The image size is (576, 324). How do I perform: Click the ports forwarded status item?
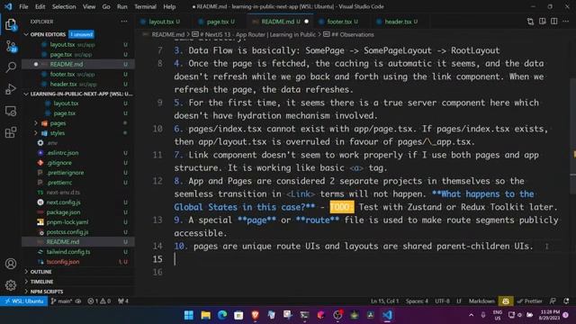[x=123, y=301]
